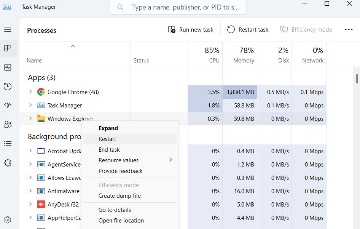Click the vertical scrollbar thumb
Screen dimensions: 360x229
[x=357, y=79]
